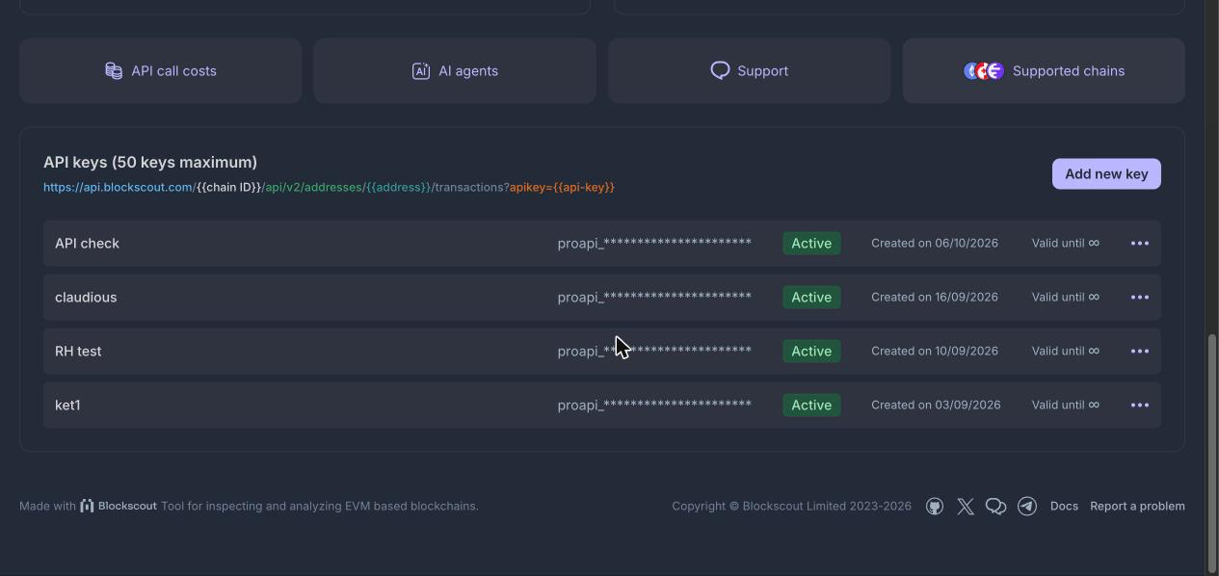Screen dimensions: 1219x576
Task: Click the AI icon beside AI agents
Action: [x=421, y=70]
